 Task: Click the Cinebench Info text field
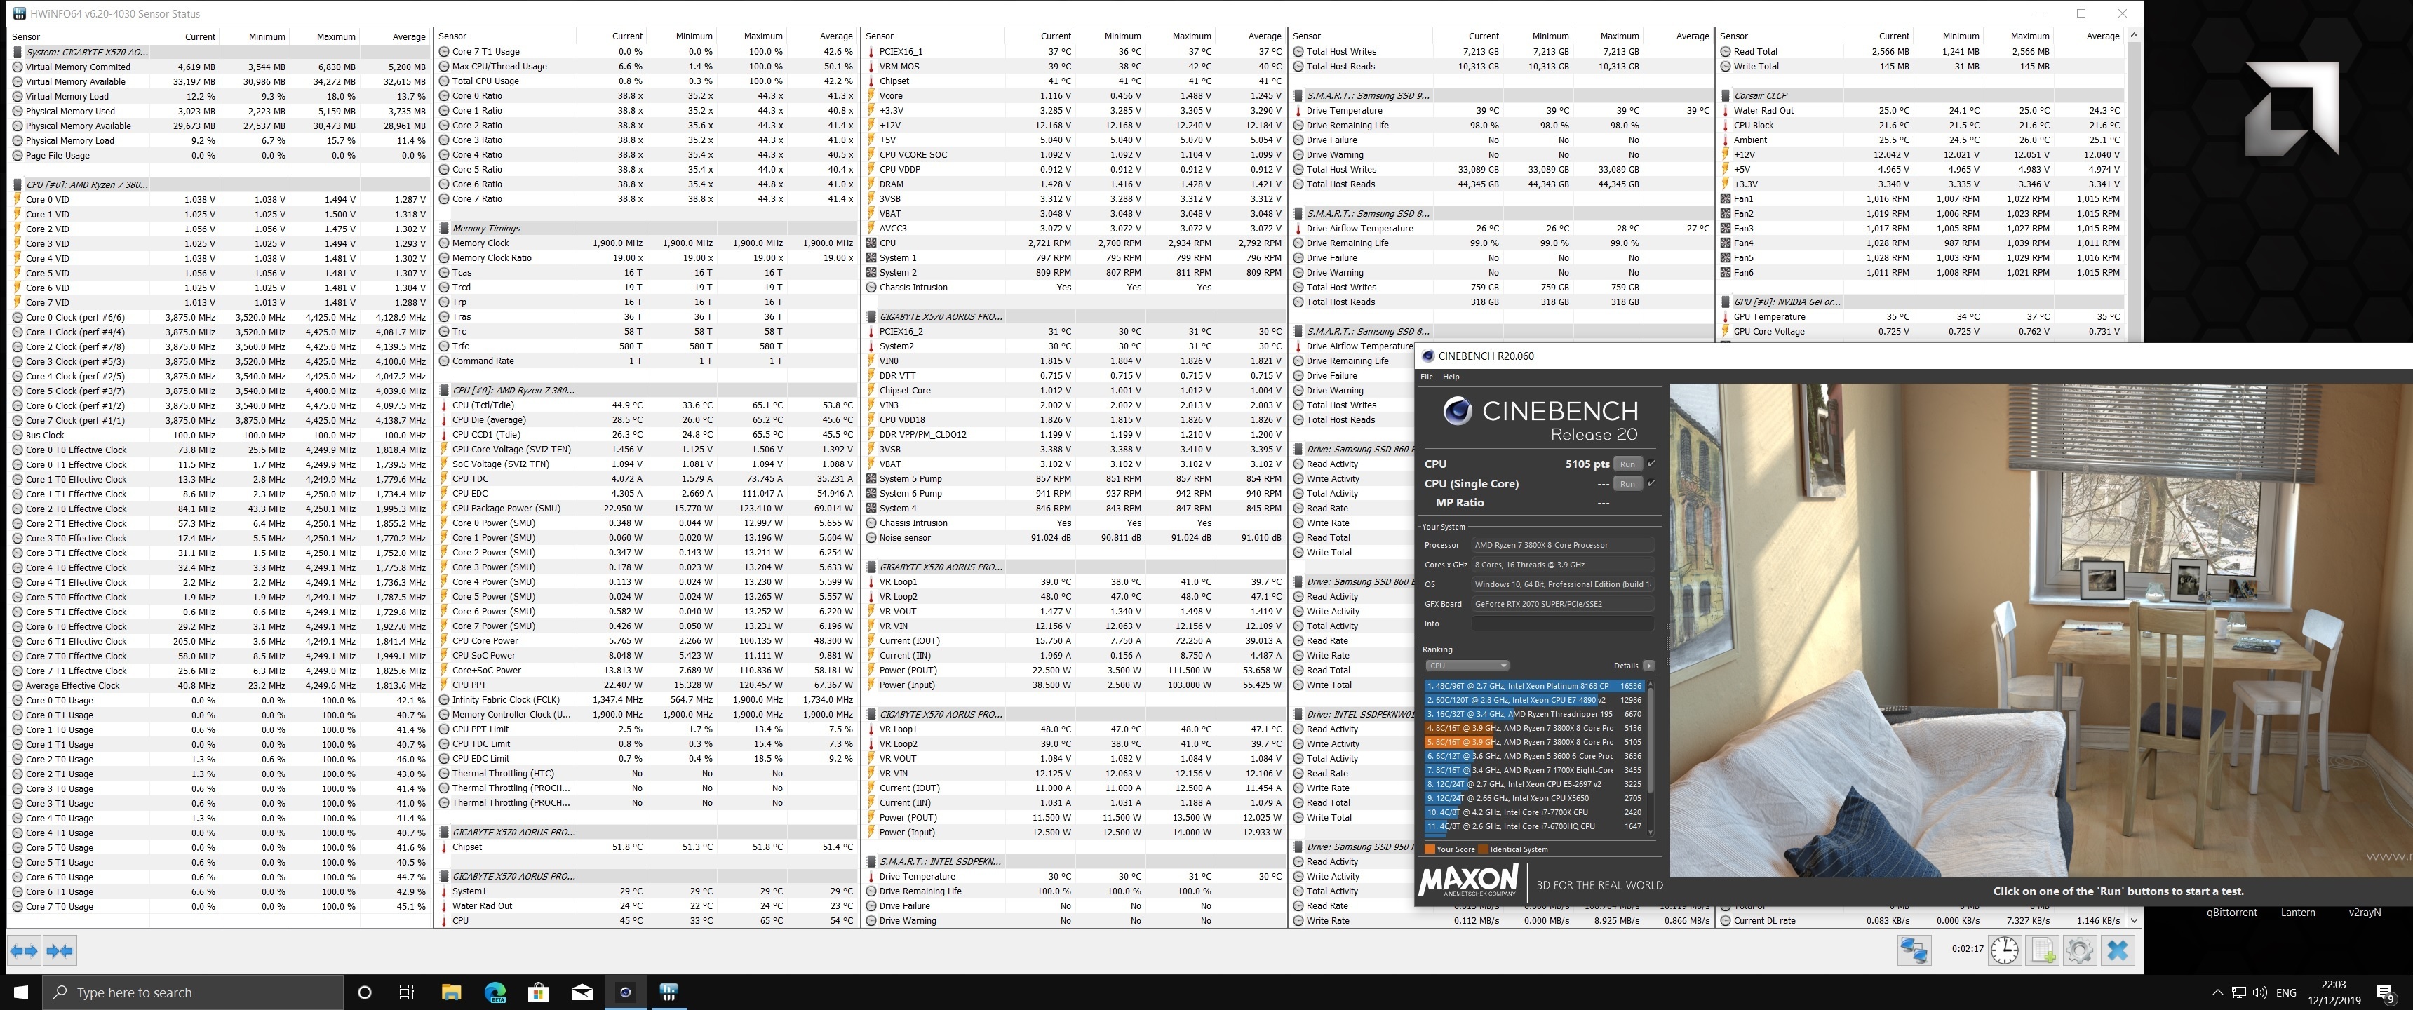pyautogui.click(x=1561, y=623)
